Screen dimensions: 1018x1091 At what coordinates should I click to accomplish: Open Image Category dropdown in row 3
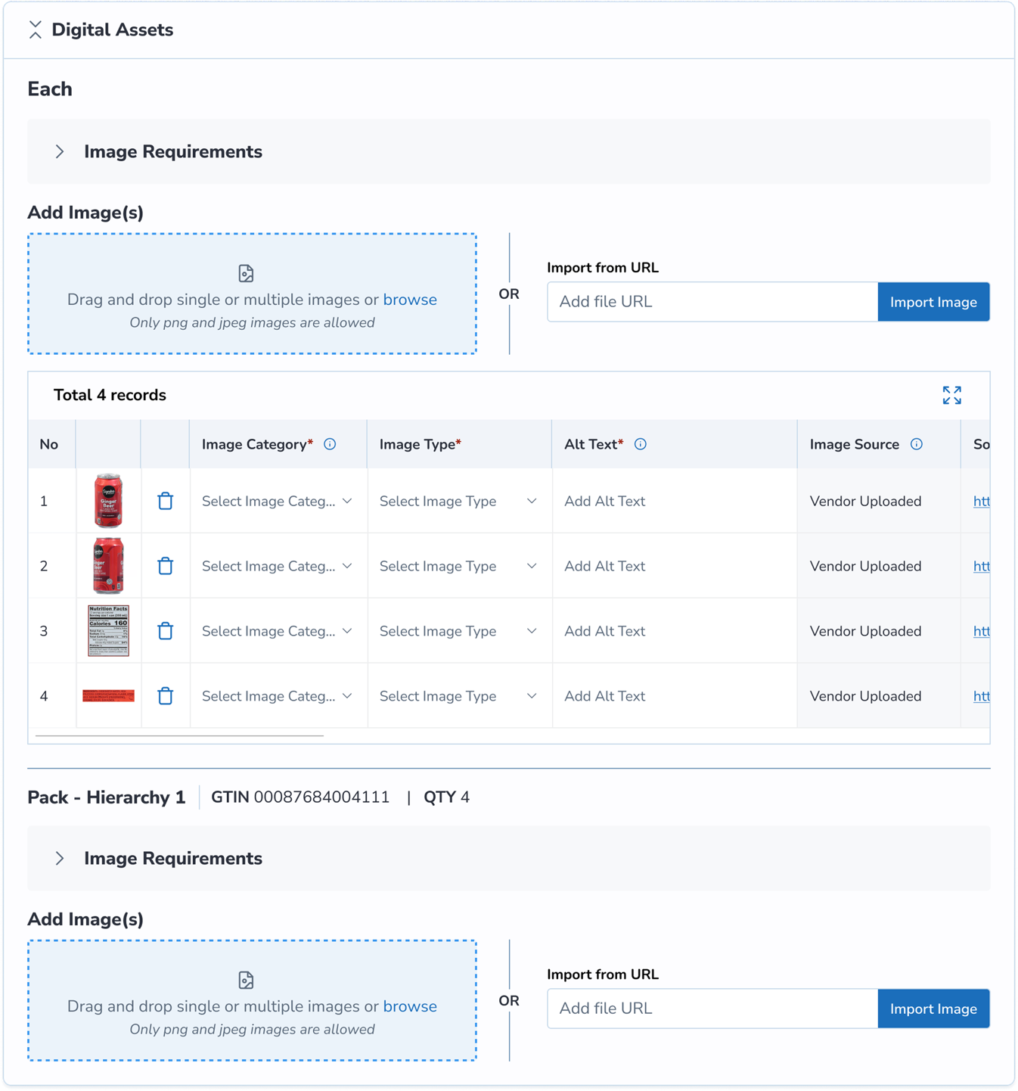tap(278, 631)
